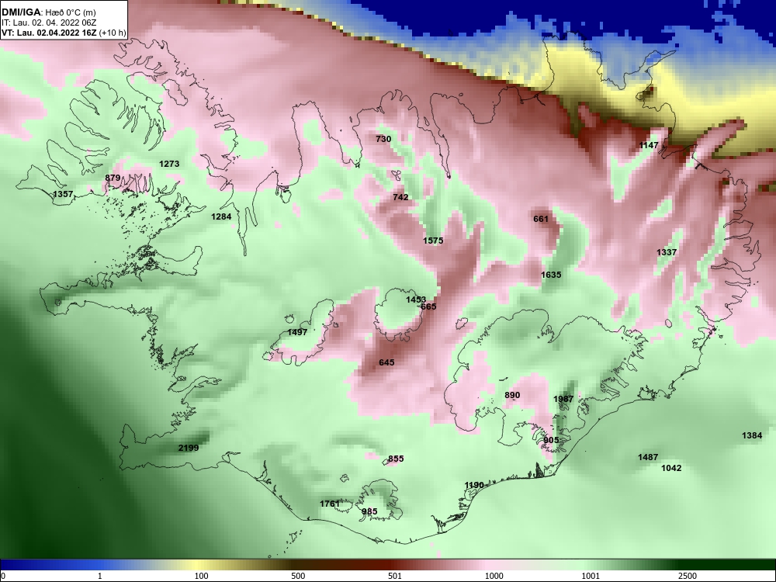Click the 1273 value in the Westfjords
The image size is (776, 582).
[x=169, y=164]
